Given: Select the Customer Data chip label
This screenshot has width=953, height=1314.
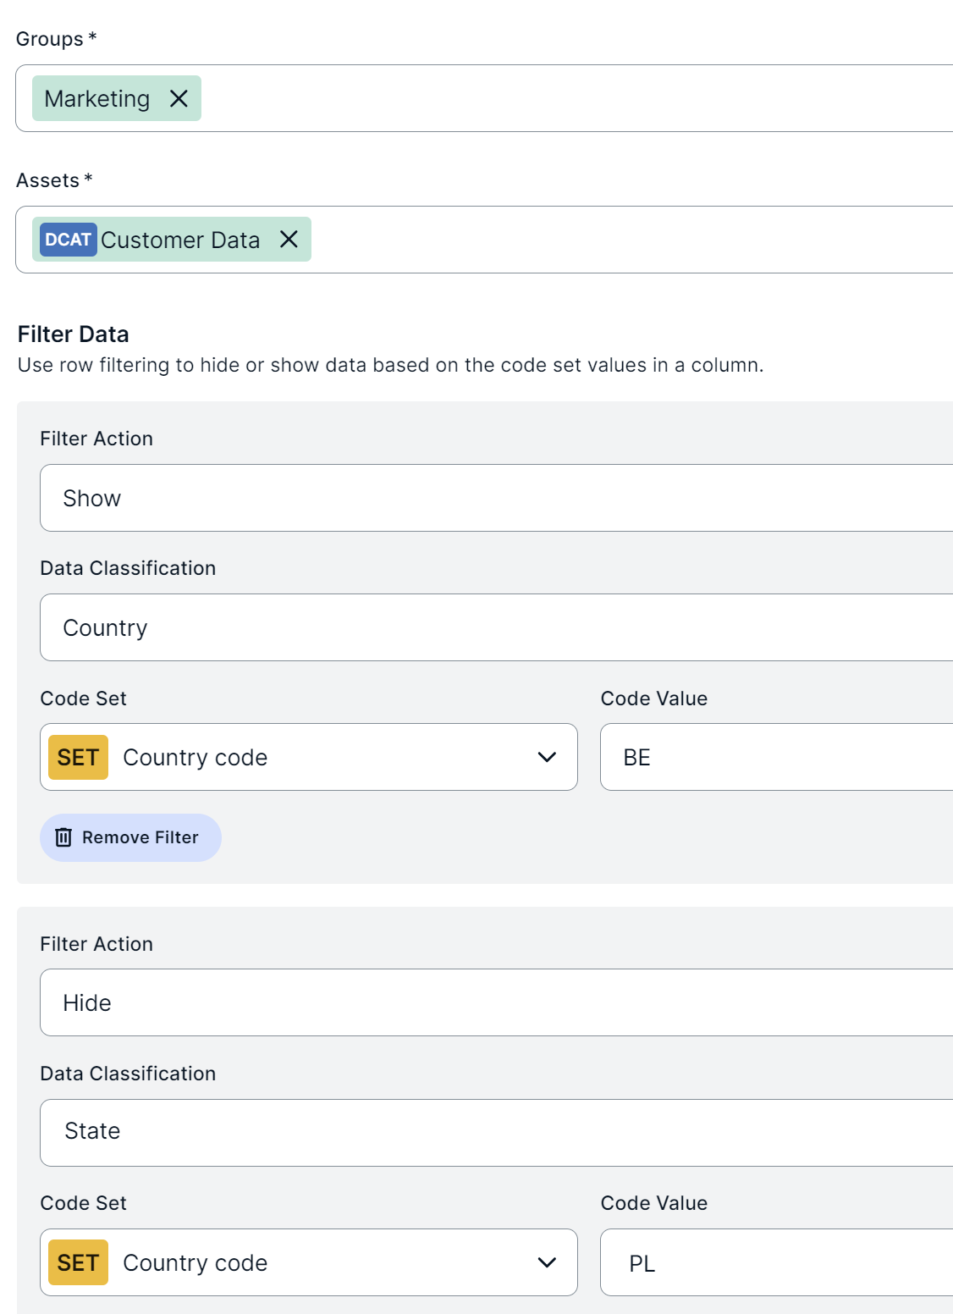Looking at the screenshot, I should (x=180, y=240).
